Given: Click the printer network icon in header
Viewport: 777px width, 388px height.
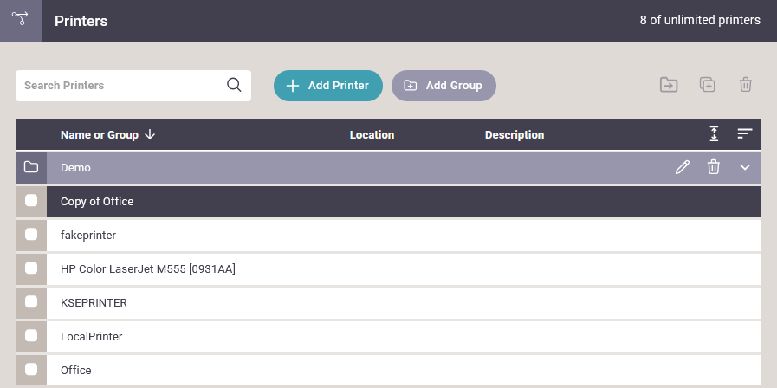Looking at the screenshot, I should 20,19.
